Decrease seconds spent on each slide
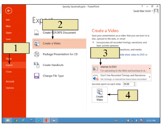The image size is (163, 126). click(x=134, y=85)
